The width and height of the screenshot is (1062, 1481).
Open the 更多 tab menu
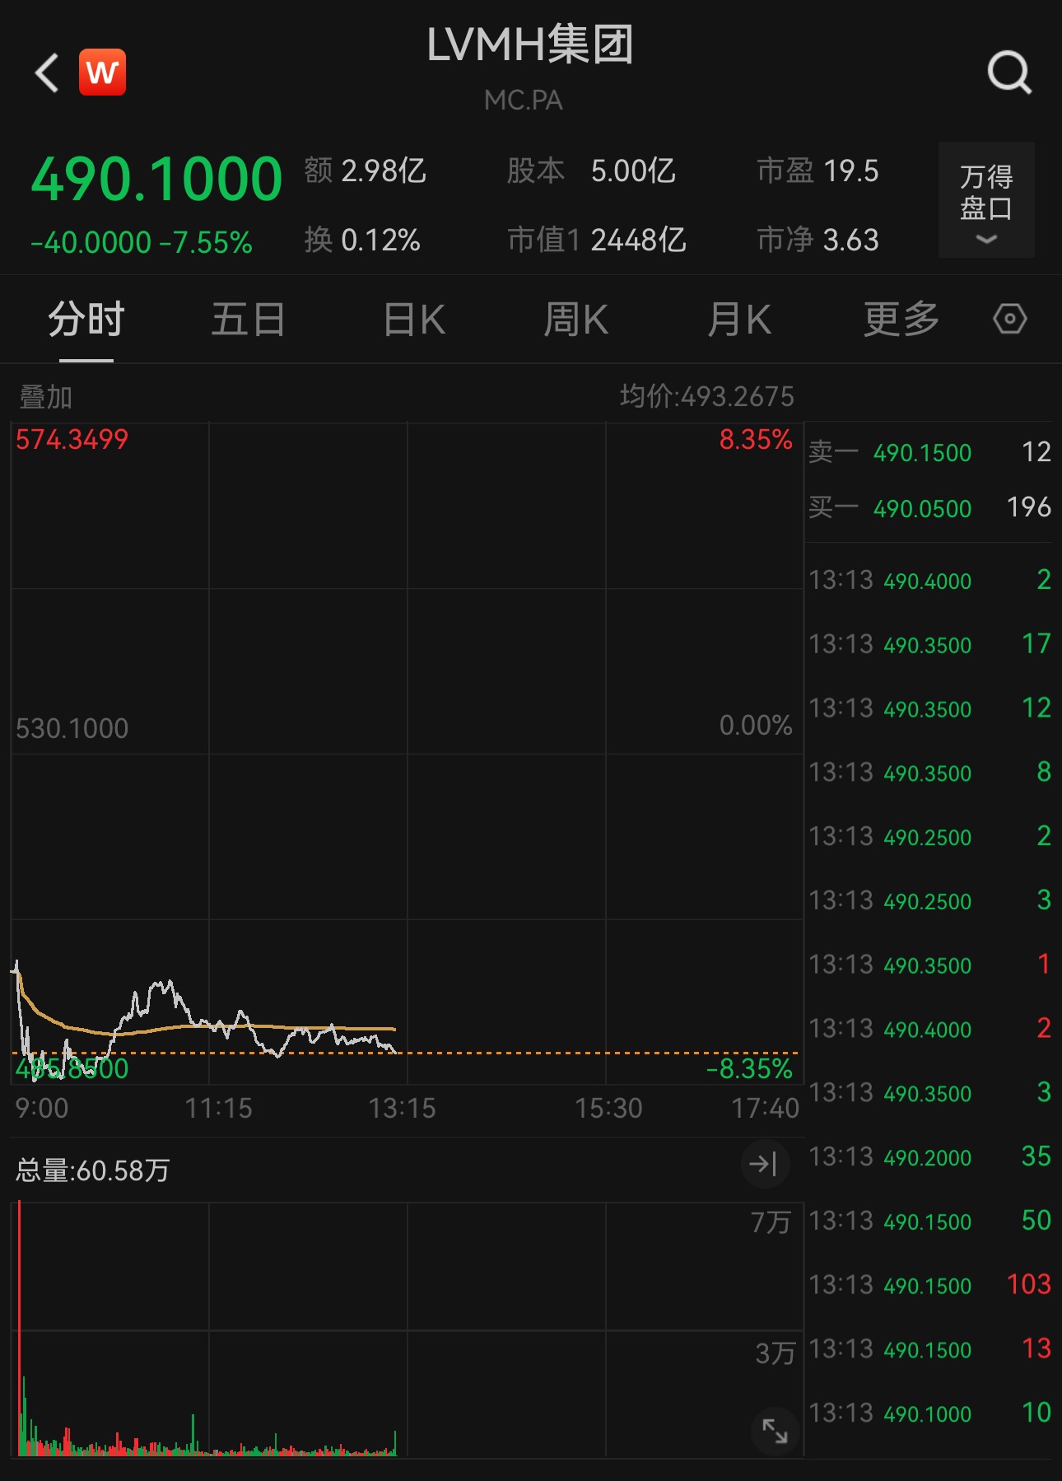tap(901, 320)
